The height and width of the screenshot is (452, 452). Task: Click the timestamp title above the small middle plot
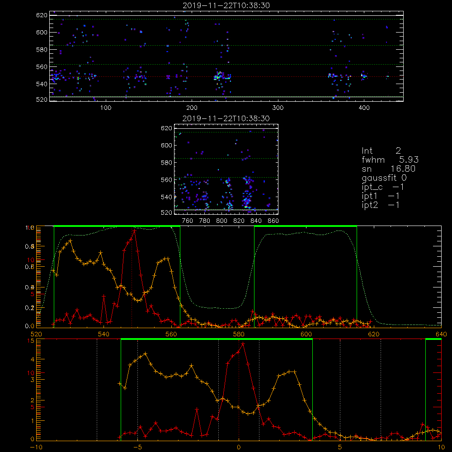pos(226,118)
